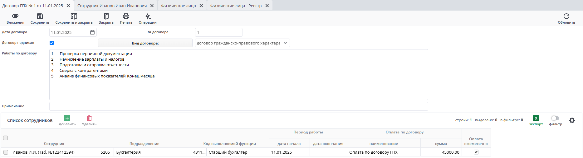This screenshot has height=158, width=583.
Task: Click the Сохранить save icon
Action: click(x=40, y=16)
